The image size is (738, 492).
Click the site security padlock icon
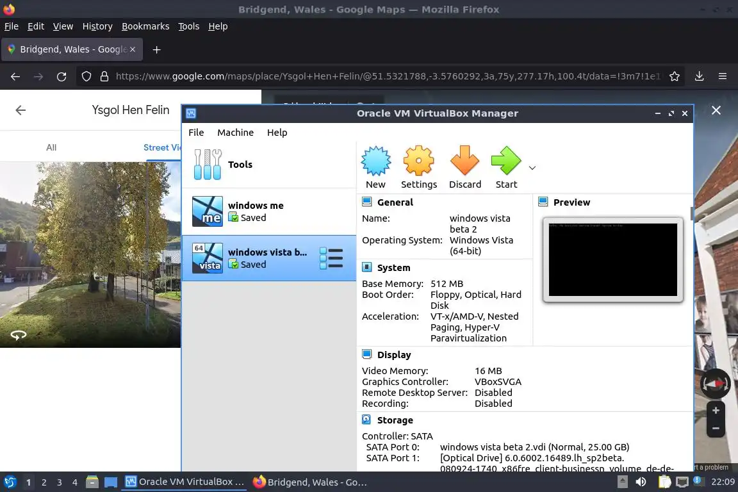pos(104,76)
